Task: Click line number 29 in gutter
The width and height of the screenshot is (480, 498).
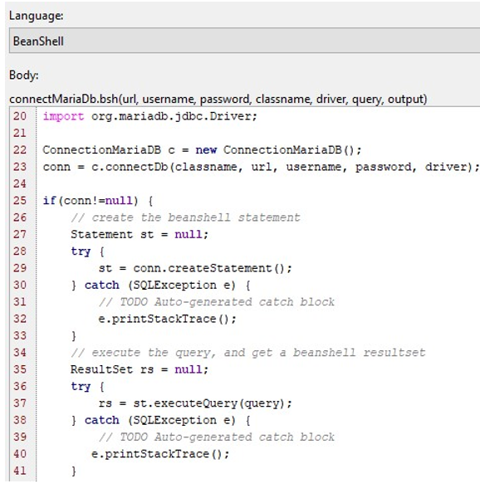Action: [x=20, y=268]
